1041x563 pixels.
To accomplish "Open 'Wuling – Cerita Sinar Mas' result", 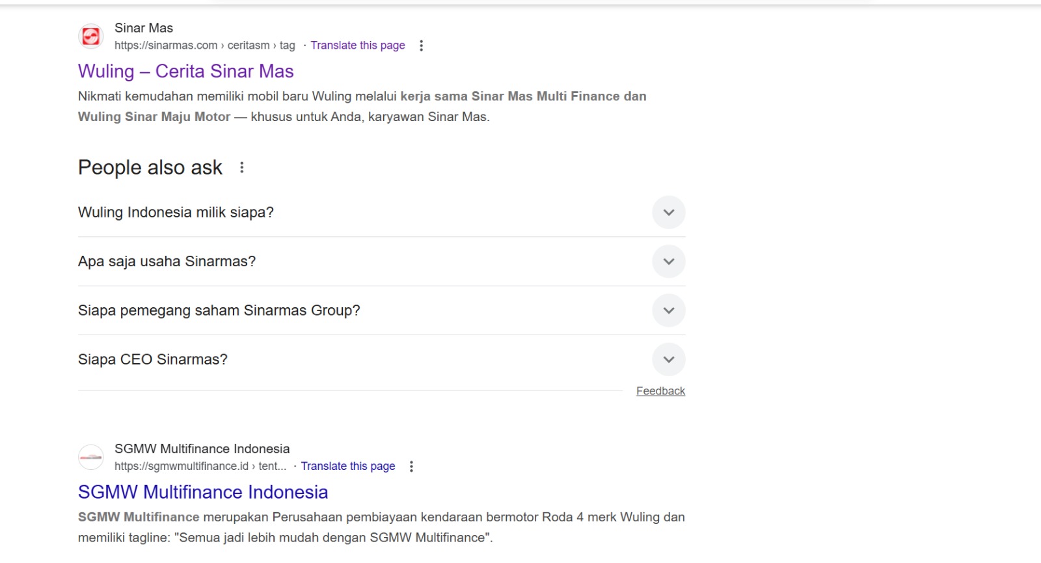I will point(186,71).
